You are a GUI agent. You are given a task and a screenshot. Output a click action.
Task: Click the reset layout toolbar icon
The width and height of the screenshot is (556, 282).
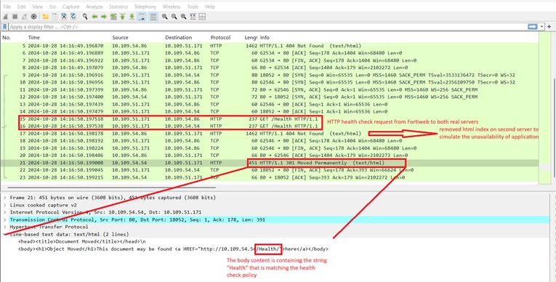click(202, 16)
